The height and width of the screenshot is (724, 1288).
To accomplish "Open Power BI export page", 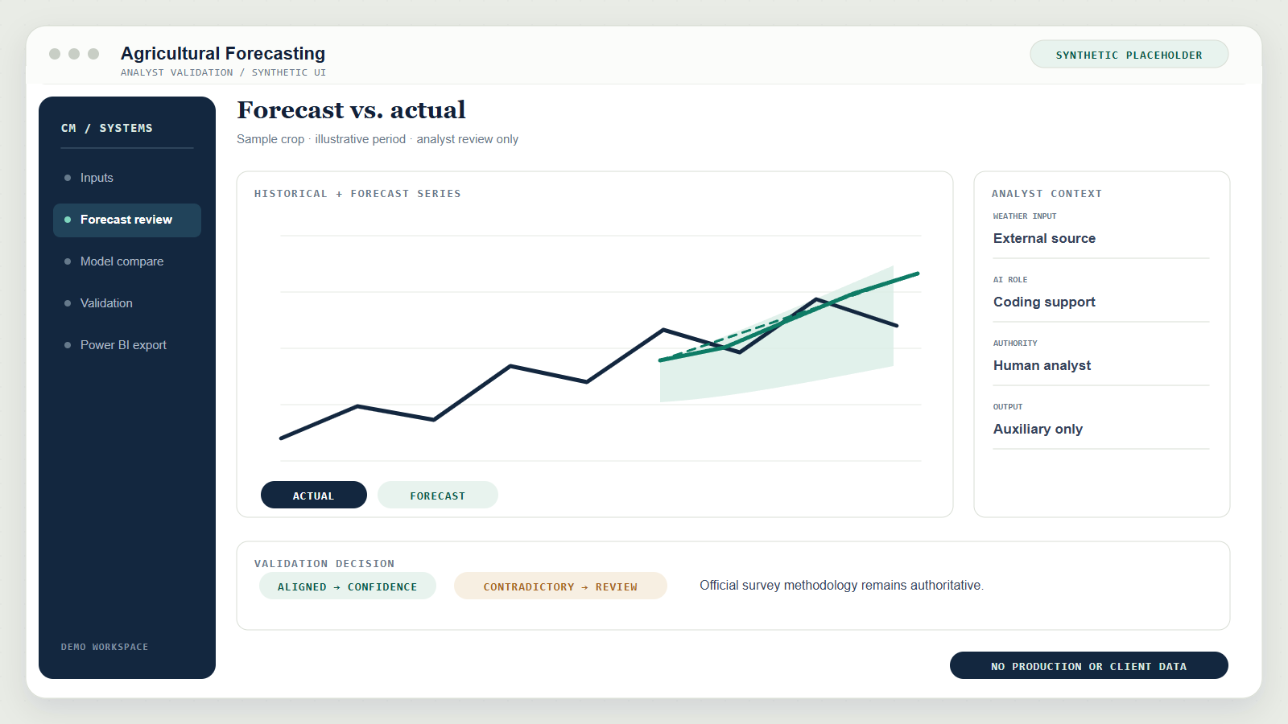I will pyautogui.click(x=127, y=345).
